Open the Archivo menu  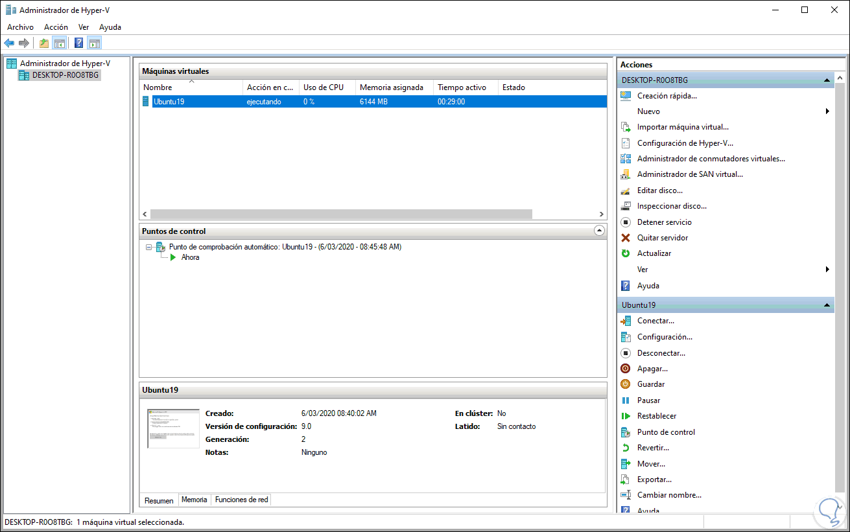pyautogui.click(x=20, y=27)
